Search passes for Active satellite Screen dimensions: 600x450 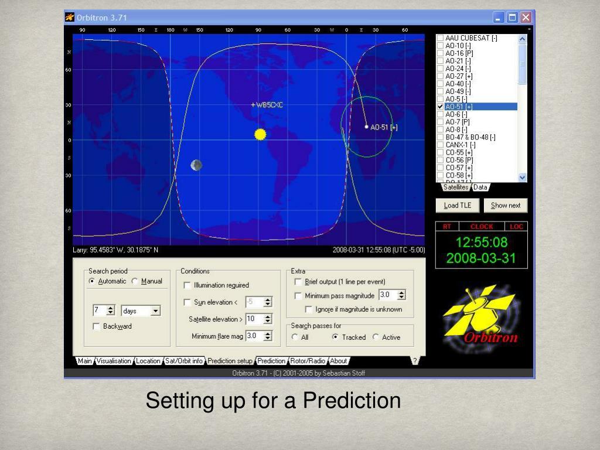pyautogui.click(x=376, y=337)
